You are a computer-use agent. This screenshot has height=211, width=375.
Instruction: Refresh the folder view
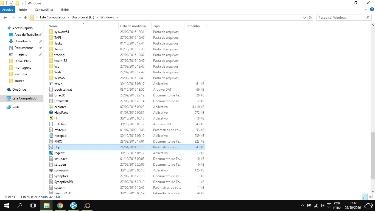(x=310, y=18)
